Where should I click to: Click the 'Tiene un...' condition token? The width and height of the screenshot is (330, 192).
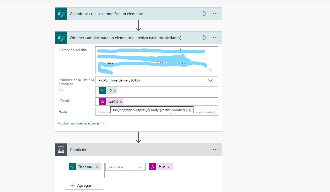coord(86,167)
